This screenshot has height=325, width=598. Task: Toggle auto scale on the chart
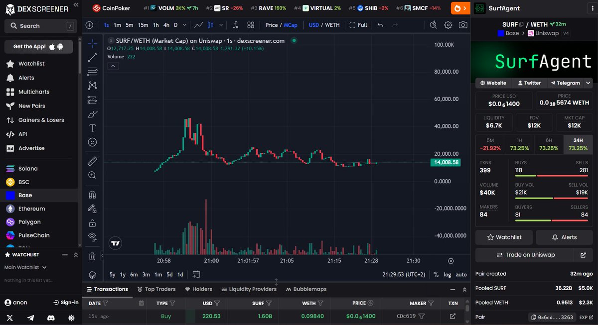[461, 274]
